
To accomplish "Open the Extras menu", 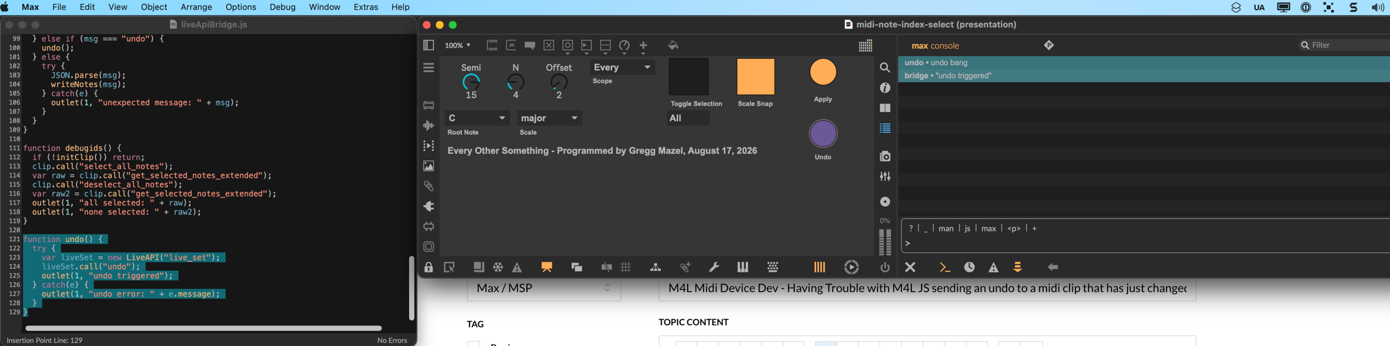I will pyautogui.click(x=365, y=7).
